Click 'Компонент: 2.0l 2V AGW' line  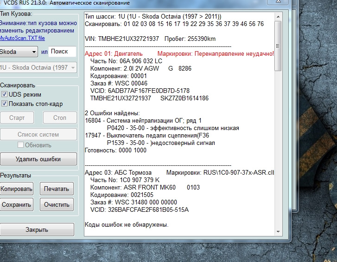tap(141, 68)
